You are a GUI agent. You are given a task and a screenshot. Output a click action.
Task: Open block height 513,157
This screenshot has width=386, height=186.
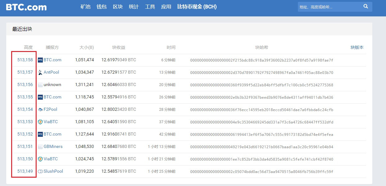(25, 72)
